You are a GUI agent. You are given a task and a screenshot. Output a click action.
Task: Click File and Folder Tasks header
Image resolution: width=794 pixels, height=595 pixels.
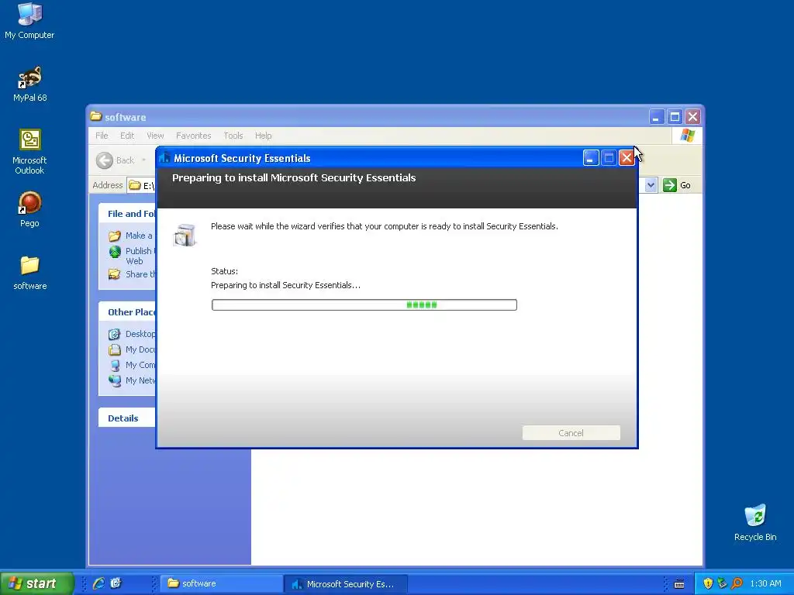[x=127, y=214]
